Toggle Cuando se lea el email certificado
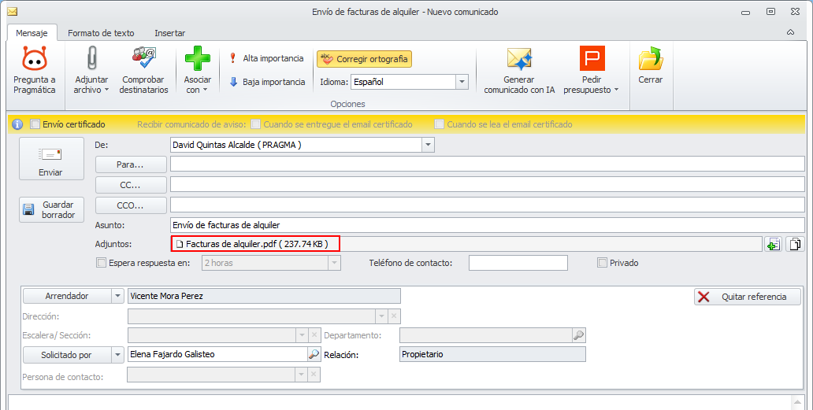 pos(439,124)
